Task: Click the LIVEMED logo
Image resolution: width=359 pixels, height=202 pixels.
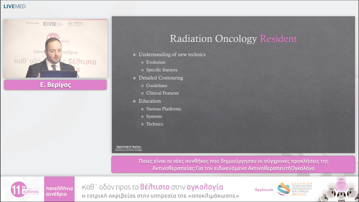Action: point(14,6)
